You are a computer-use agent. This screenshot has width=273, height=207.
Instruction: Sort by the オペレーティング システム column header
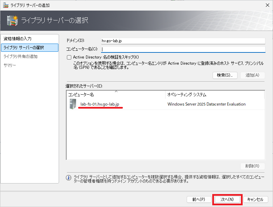coord(215,95)
